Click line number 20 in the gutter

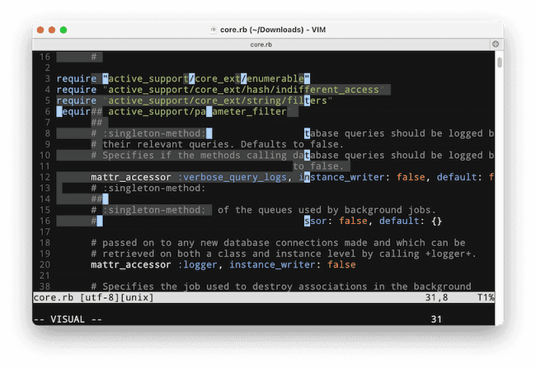click(x=45, y=265)
